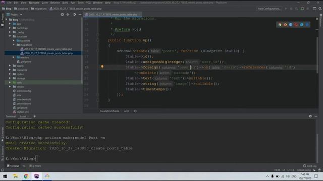Click the Debug button in the toolbar
Screen dimensions: 323x181
tap(291, 9)
